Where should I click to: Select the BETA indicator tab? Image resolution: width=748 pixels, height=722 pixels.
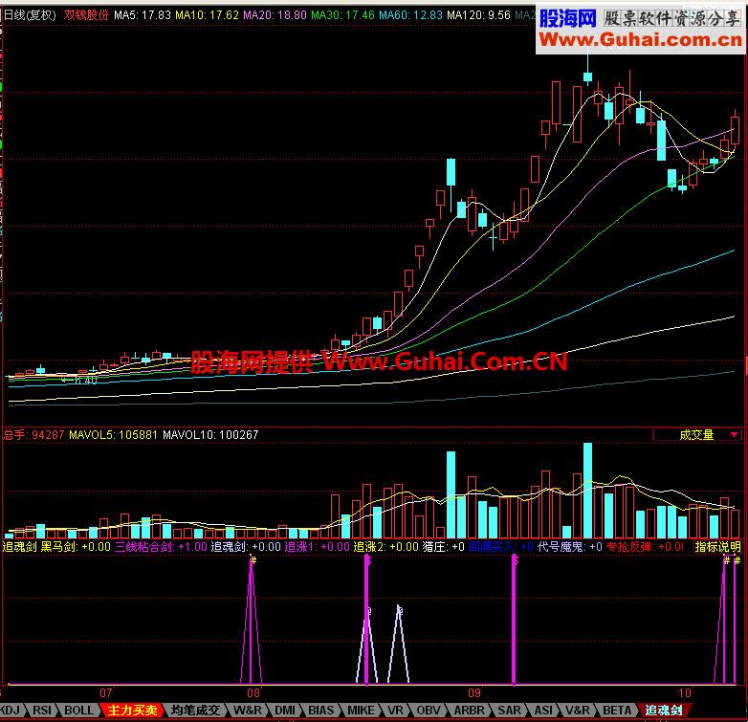(616, 711)
